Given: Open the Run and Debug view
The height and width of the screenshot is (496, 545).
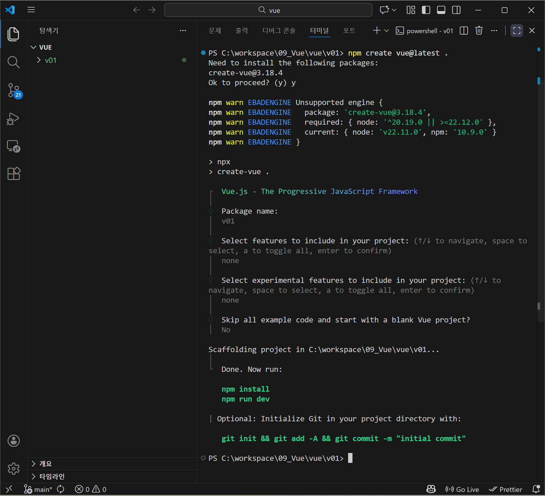Looking at the screenshot, I should click(x=13, y=119).
